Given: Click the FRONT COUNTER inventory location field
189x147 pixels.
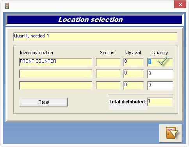Looking at the screenshot, I should point(56,62).
